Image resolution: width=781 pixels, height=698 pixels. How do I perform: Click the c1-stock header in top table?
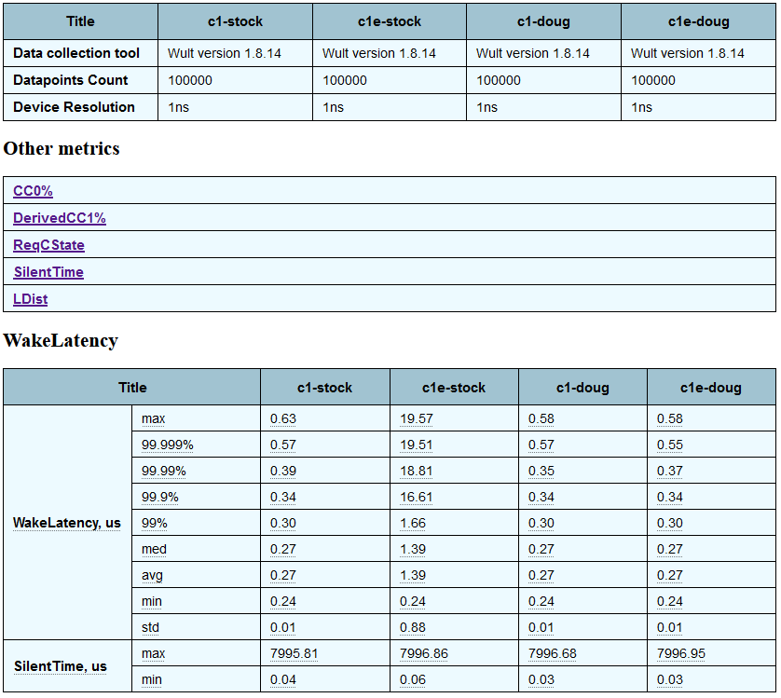coord(235,21)
